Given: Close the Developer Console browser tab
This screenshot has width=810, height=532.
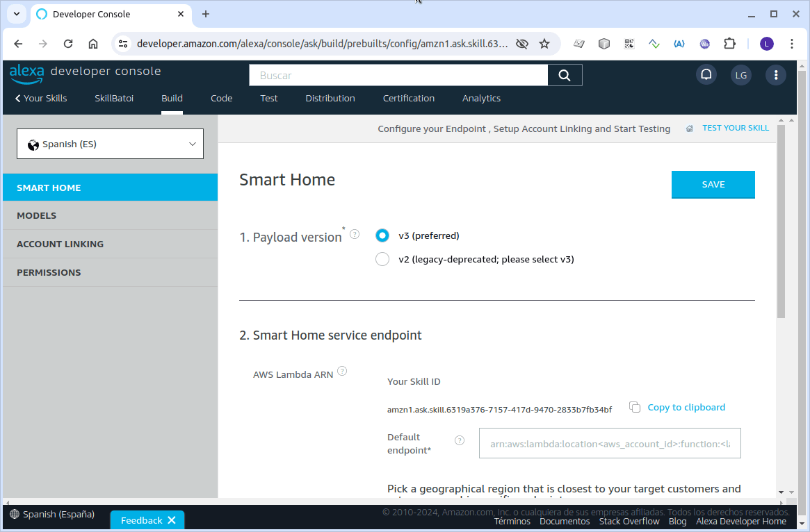Looking at the screenshot, I should point(181,14).
